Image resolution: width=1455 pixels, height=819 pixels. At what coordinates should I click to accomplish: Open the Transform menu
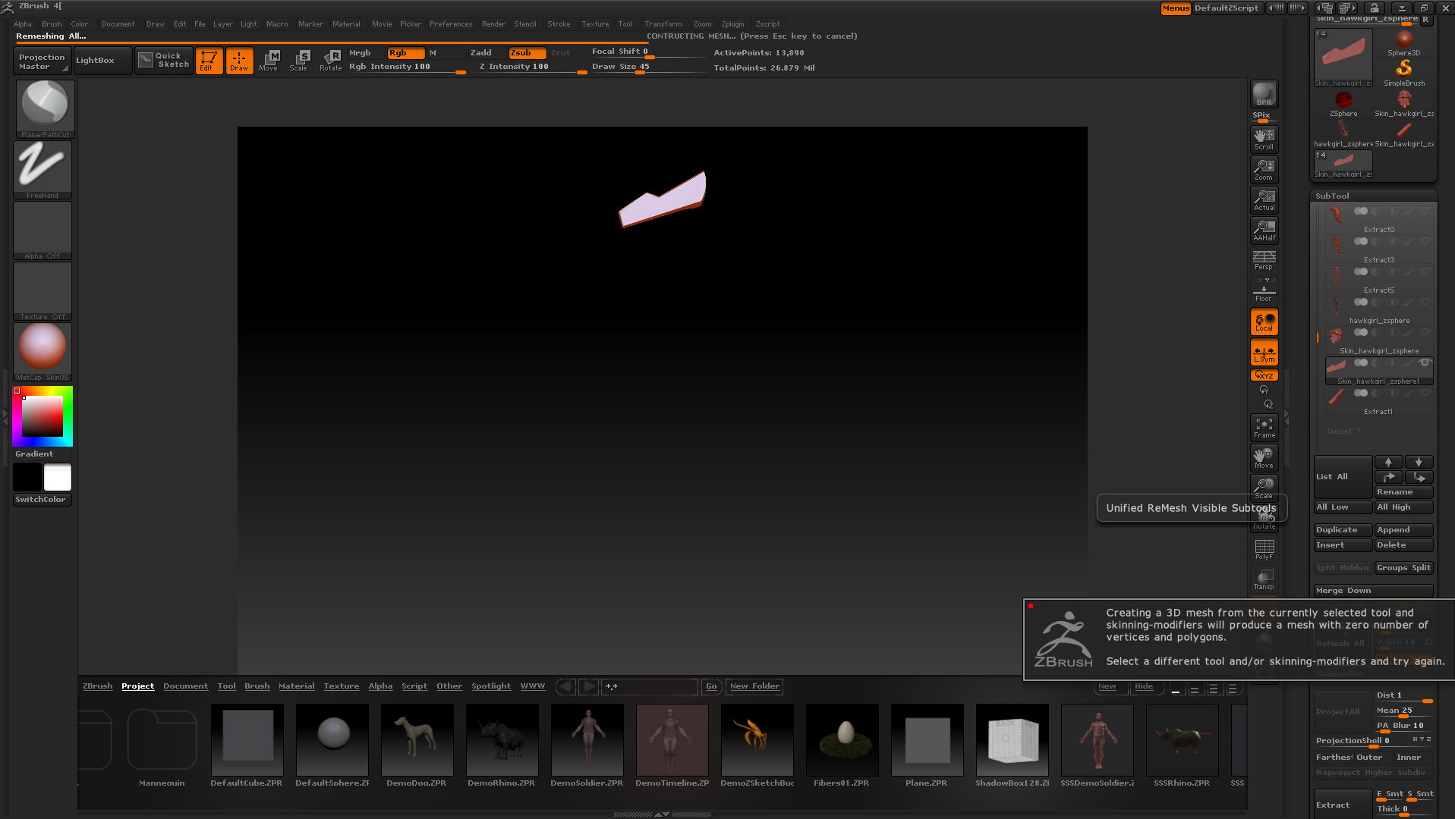tap(663, 24)
